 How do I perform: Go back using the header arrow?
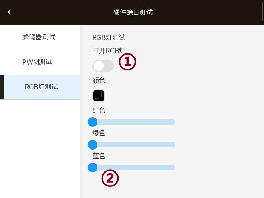(x=9, y=12)
